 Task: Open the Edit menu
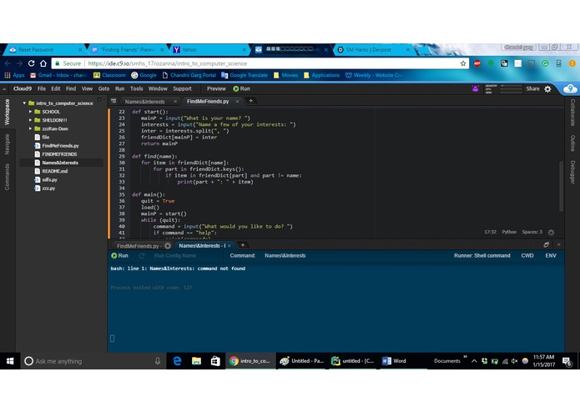click(x=55, y=88)
